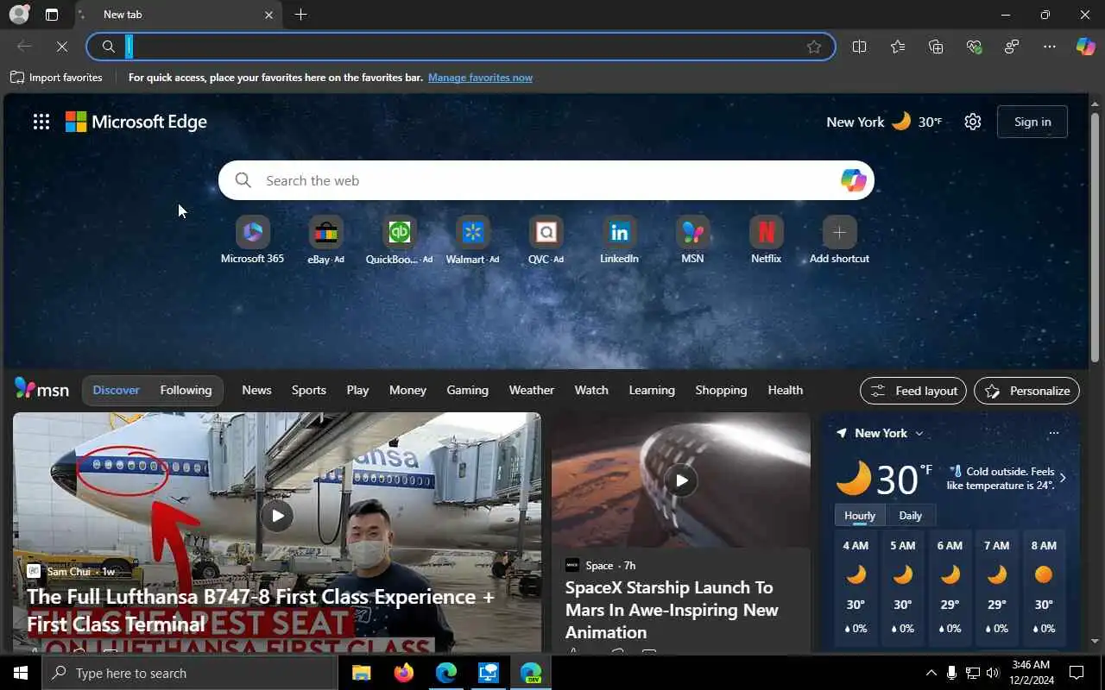Click Copilot icon in the search box
1105x690 pixels.
click(854, 180)
